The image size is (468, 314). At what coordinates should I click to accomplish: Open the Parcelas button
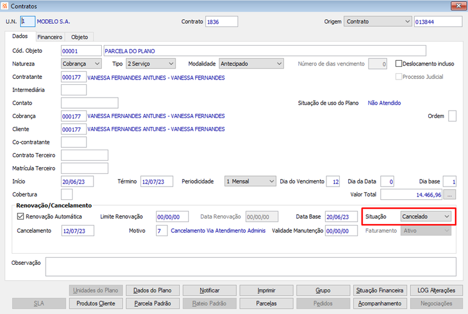coord(266,303)
